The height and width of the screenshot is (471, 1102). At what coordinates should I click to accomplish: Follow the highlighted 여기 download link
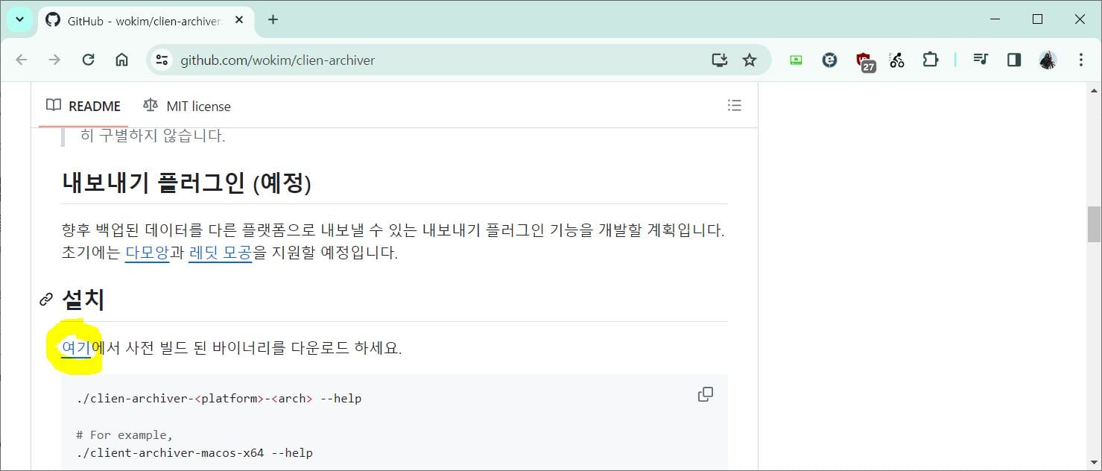click(76, 348)
